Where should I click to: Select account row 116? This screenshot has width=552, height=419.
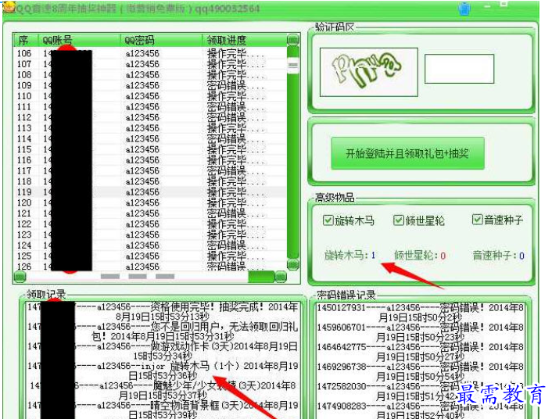150,159
